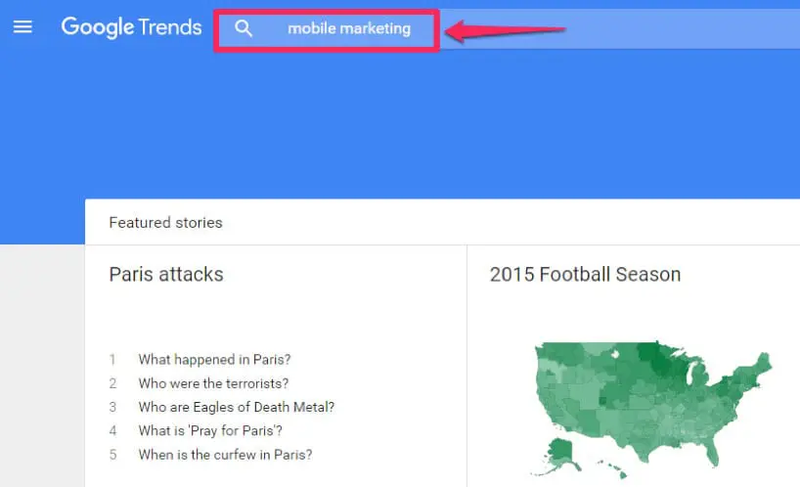This screenshot has height=487, width=800.
Task: Click the 'Trends' word in the logo
Action: 170,27
